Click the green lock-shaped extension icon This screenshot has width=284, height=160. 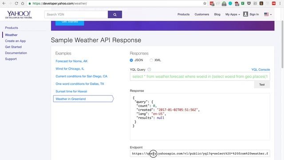(x=224, y=4)
